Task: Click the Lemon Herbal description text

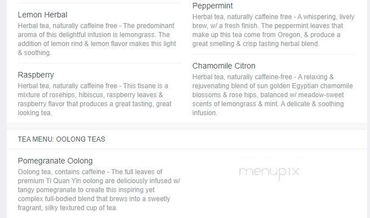Action: 97,39
